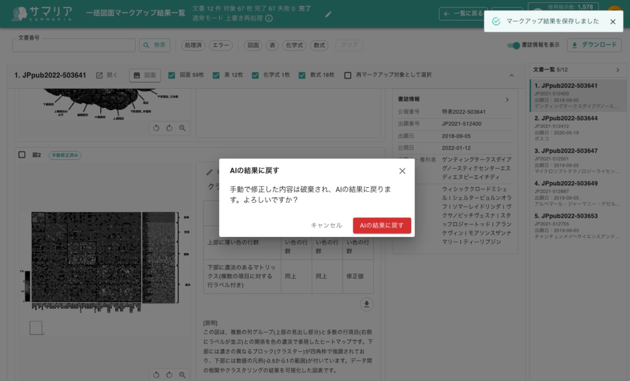Click the pencil edit icon in 図2 markup
The image size is (630, 381).
tap(209, 172)
